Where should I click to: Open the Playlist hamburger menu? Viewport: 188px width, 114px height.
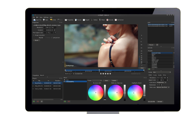click(x=42, y=101)
